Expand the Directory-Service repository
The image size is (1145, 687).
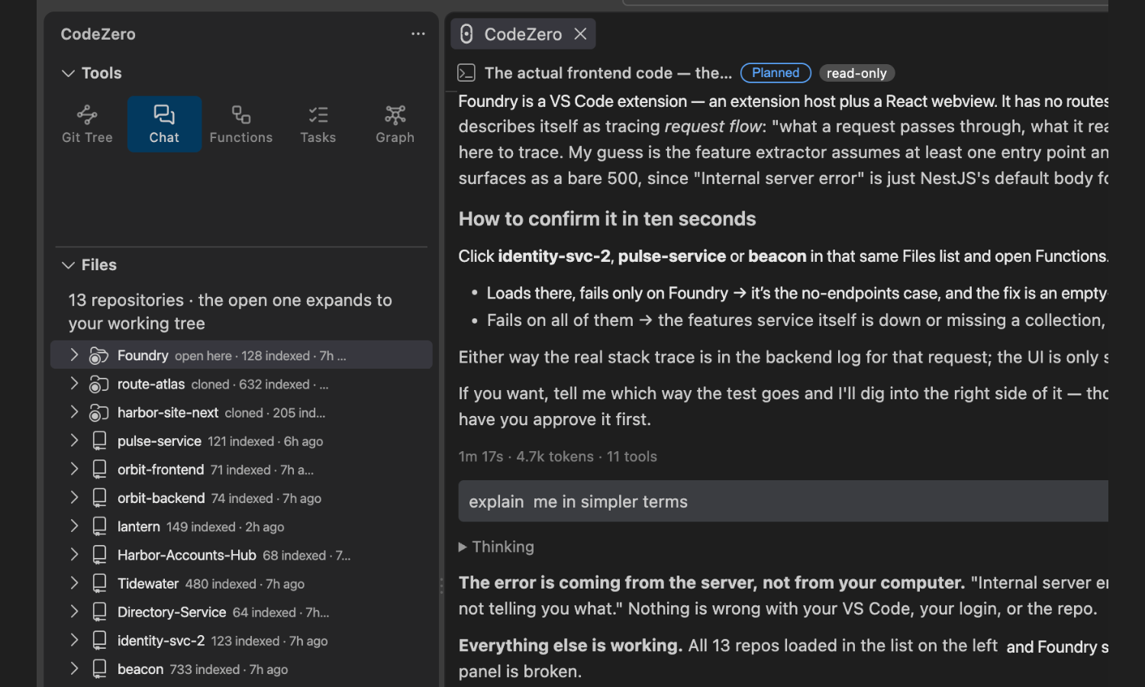(x=74, y=611)
